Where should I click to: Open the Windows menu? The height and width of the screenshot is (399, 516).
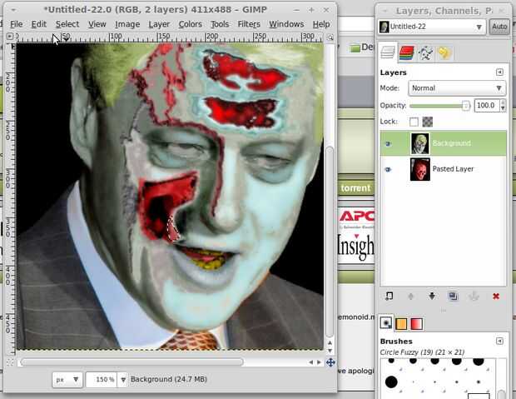point(286,24)
